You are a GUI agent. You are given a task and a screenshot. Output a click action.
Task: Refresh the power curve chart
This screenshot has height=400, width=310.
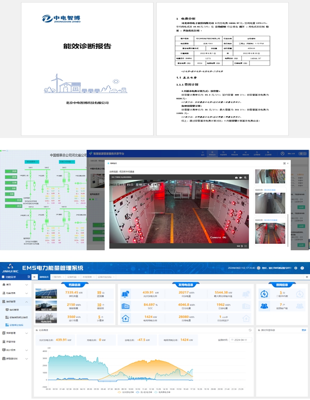[250, 330]
